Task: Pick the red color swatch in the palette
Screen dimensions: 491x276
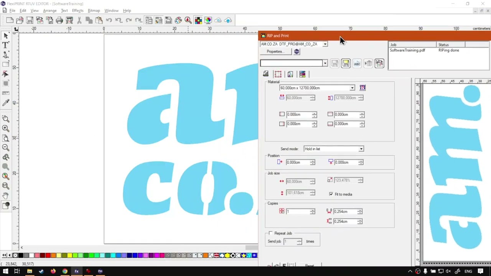Action: (48, 255)
